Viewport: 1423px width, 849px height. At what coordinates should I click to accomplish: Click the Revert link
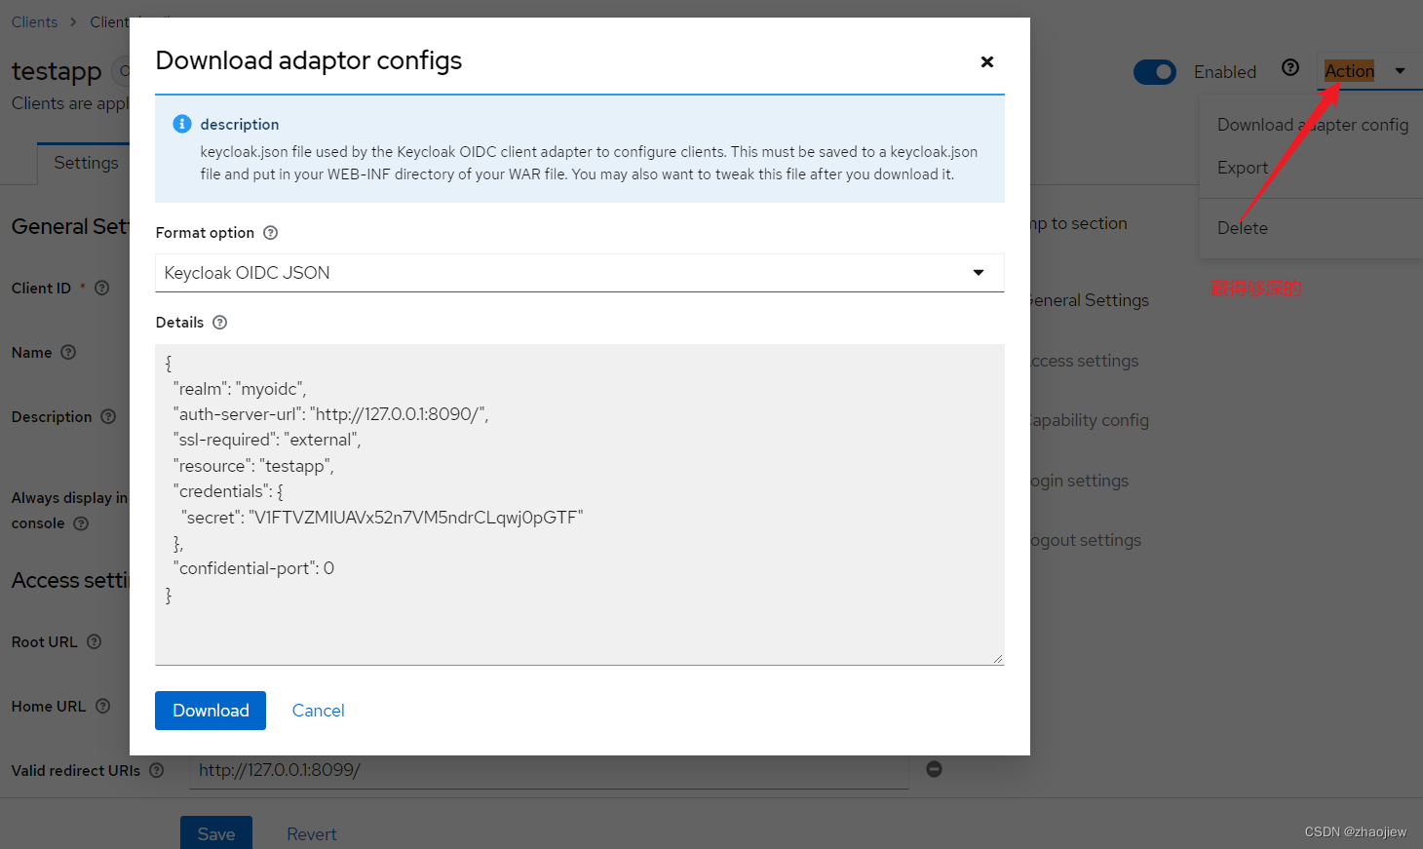pos(312,834)
